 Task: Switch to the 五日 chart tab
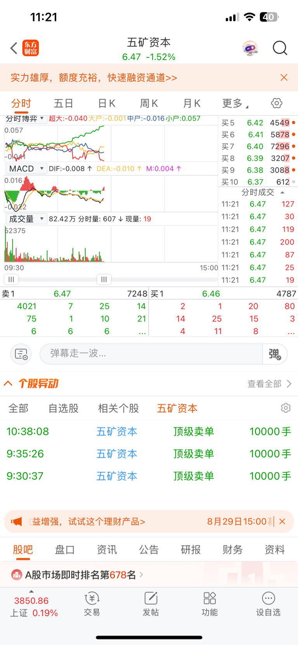click(64, 103)
